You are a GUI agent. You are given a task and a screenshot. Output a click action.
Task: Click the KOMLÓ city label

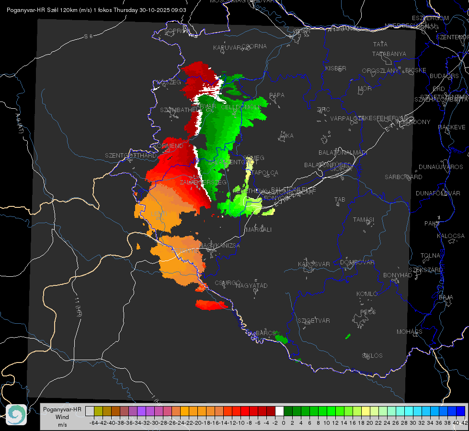tap(367, 294)
